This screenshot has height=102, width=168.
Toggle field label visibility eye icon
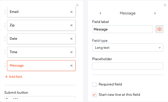pos(159,29)
